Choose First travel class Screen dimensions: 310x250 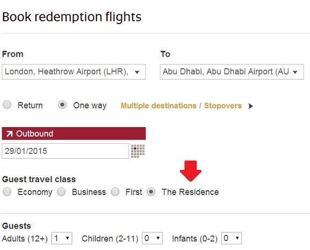tap(115, 192)
